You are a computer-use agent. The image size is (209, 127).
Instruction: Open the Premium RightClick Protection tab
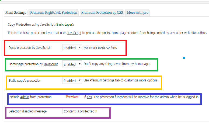pyautogui.click(x=54, y=13)
